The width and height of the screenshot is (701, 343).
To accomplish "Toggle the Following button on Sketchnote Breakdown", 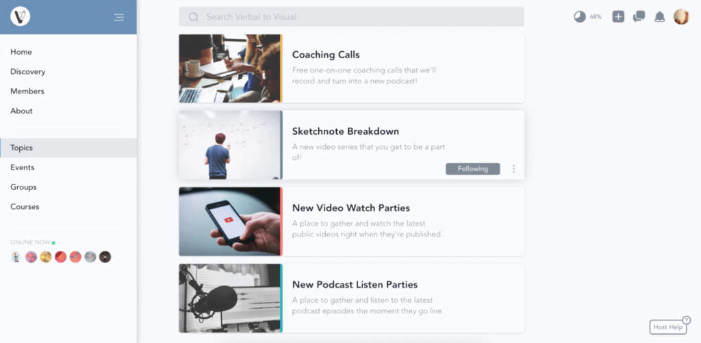I will pyautogui.click(x=472, y=169).
